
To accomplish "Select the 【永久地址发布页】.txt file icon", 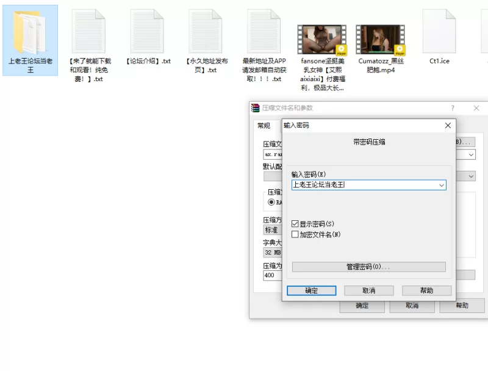I will click(x=206, y=31).
